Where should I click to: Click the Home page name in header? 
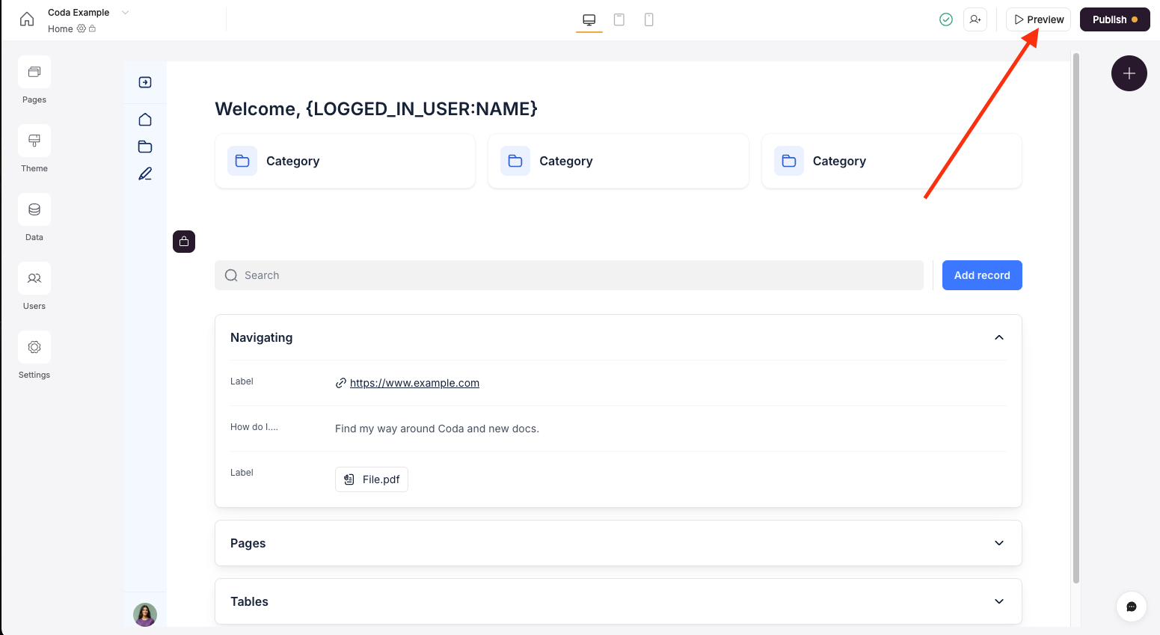[x=61, y=29]
